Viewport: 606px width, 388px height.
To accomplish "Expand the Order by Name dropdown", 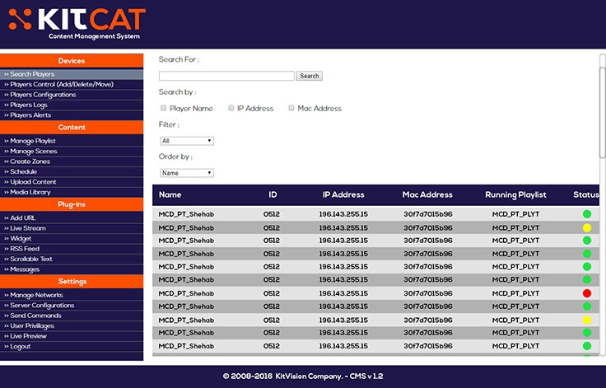I will [x=187, y=173].
